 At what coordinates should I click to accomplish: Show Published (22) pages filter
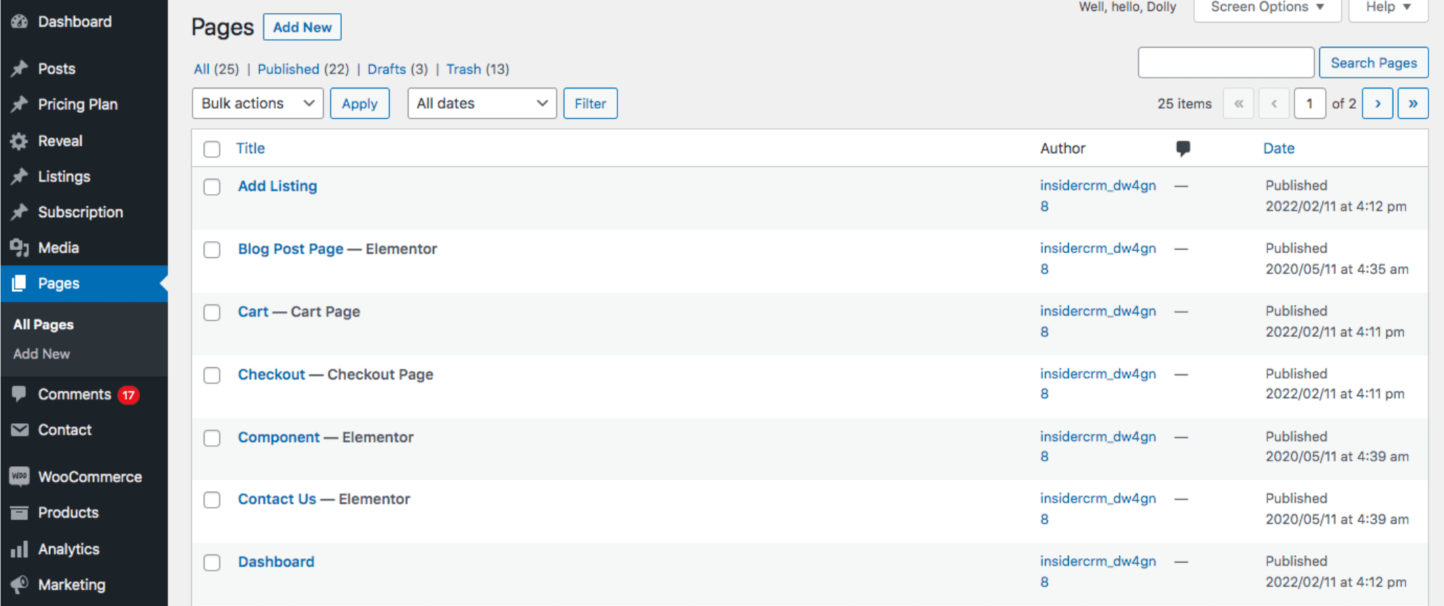303,69
